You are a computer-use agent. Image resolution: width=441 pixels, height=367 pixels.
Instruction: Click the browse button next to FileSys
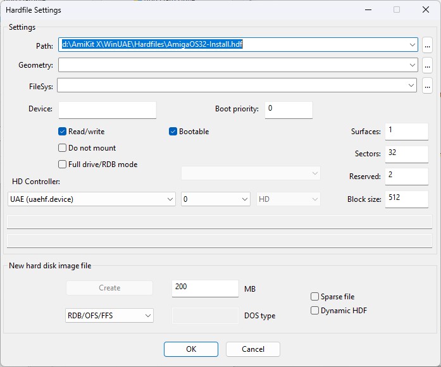pyautogui.click(x=428, y=85)
